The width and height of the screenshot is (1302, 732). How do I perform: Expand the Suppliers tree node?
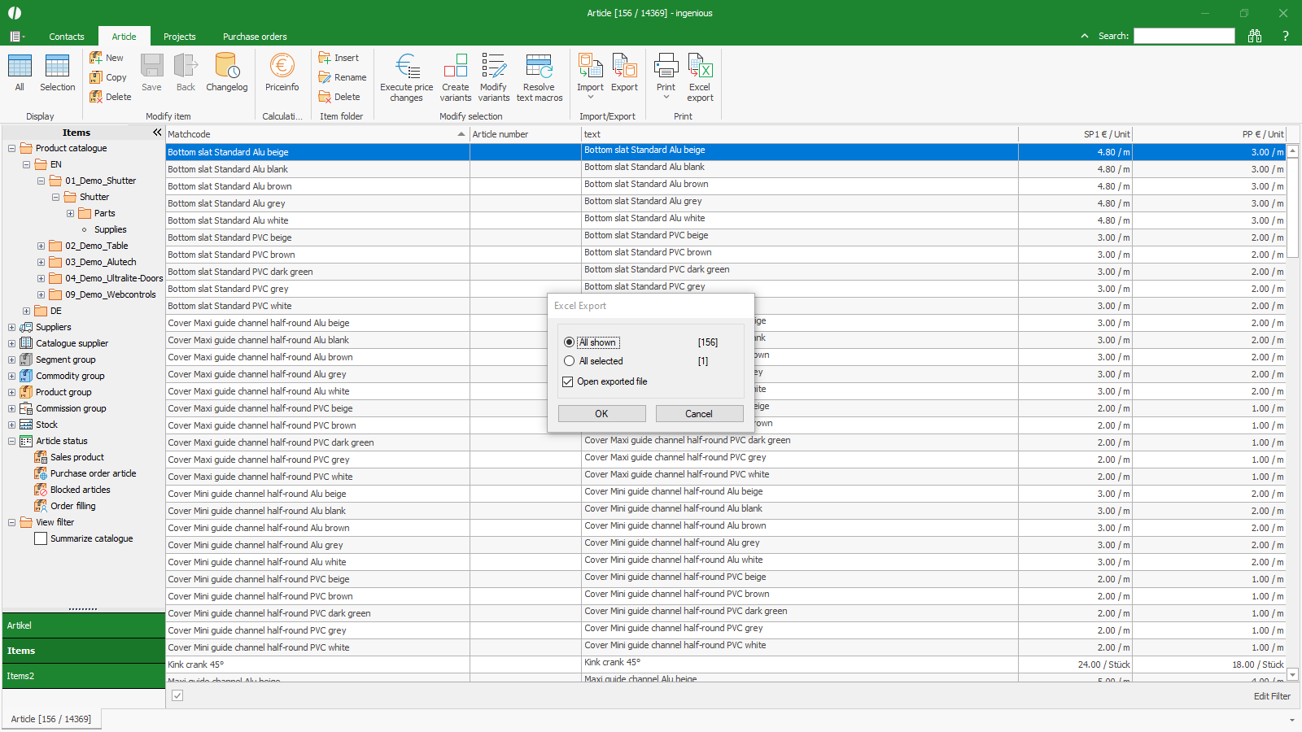(11, 327)
